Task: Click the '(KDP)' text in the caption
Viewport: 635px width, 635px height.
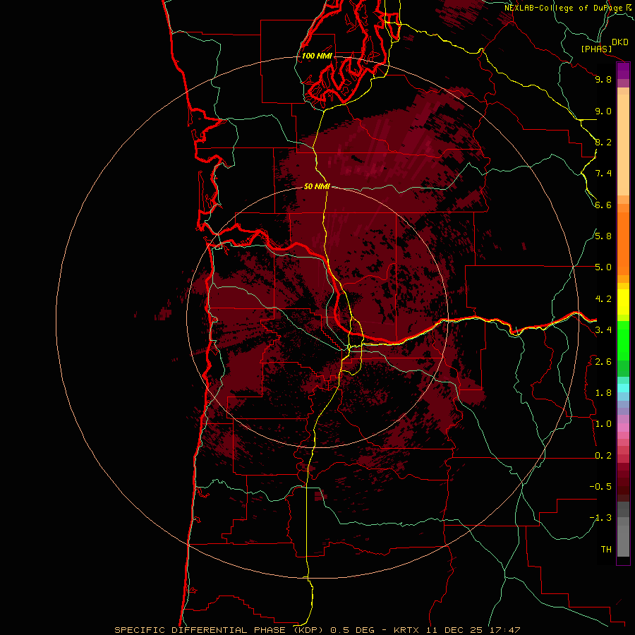Action: 310,630
